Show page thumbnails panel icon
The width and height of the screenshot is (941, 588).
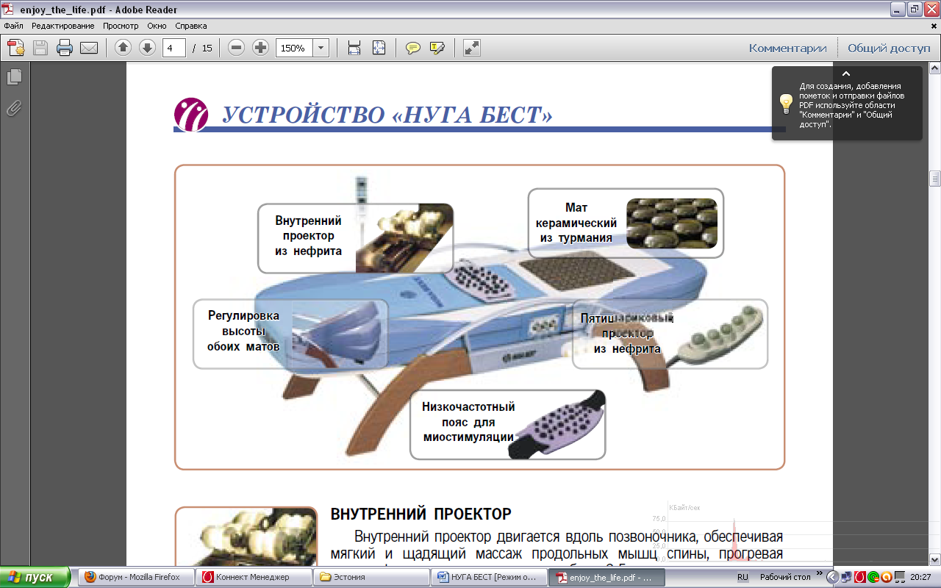point(14,76)
